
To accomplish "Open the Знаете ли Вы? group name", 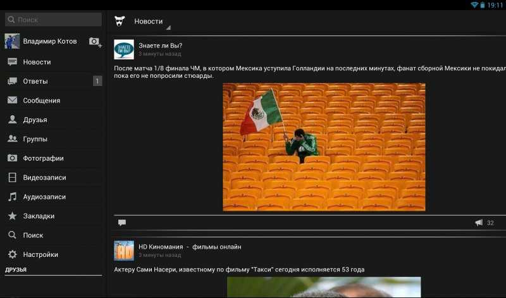I will click(x=161, y=46).
